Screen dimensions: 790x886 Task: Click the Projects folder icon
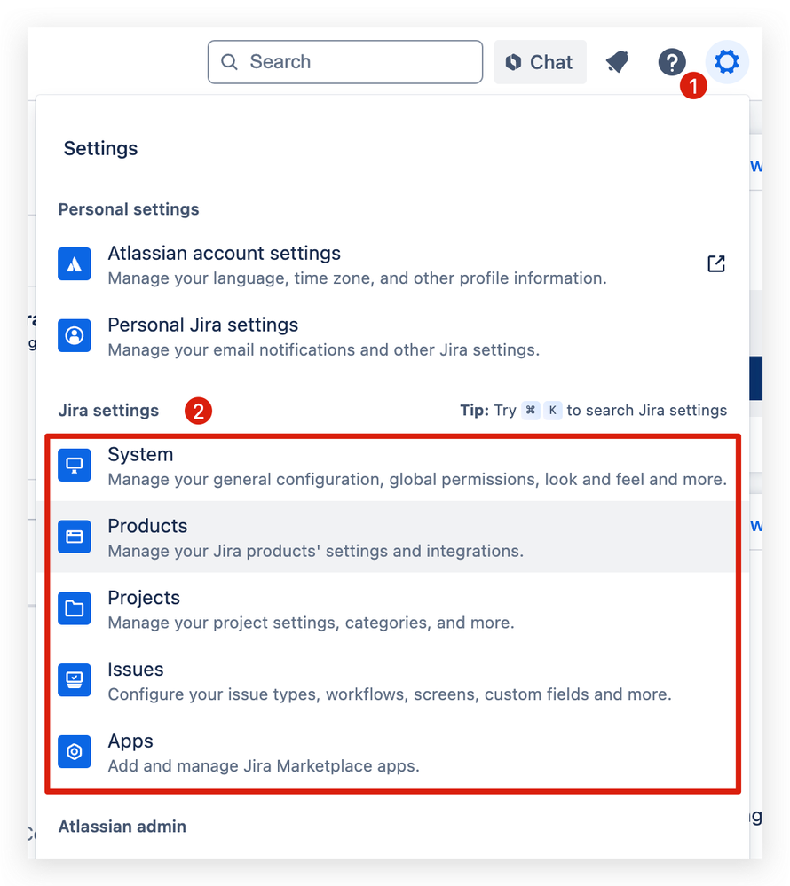click(74, 608)
